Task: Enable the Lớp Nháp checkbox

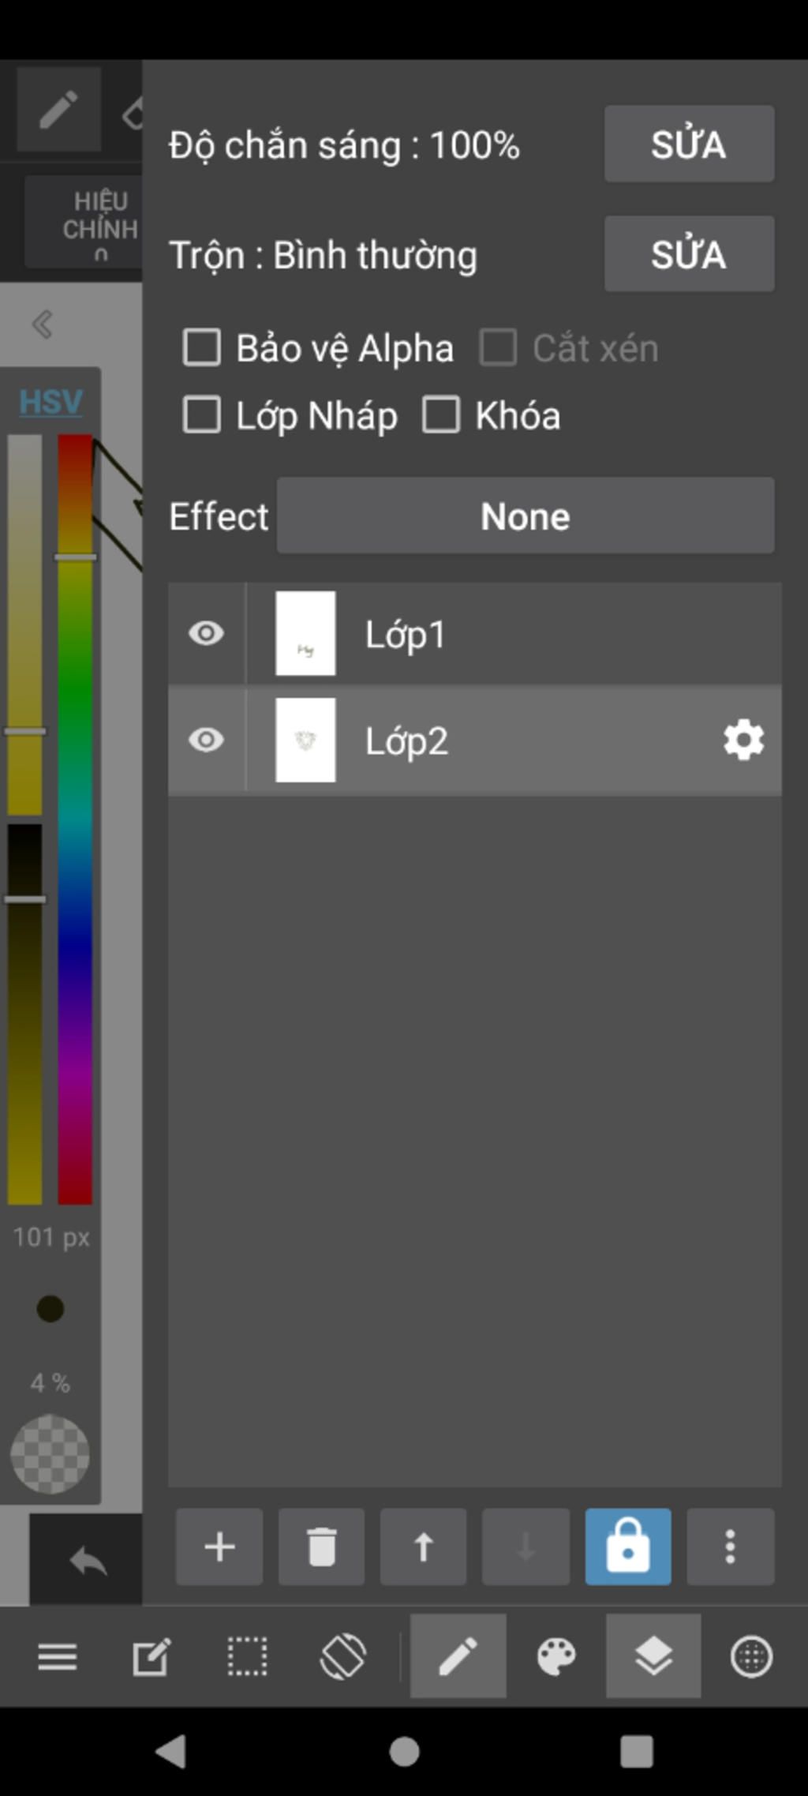Action: (202, 414)
